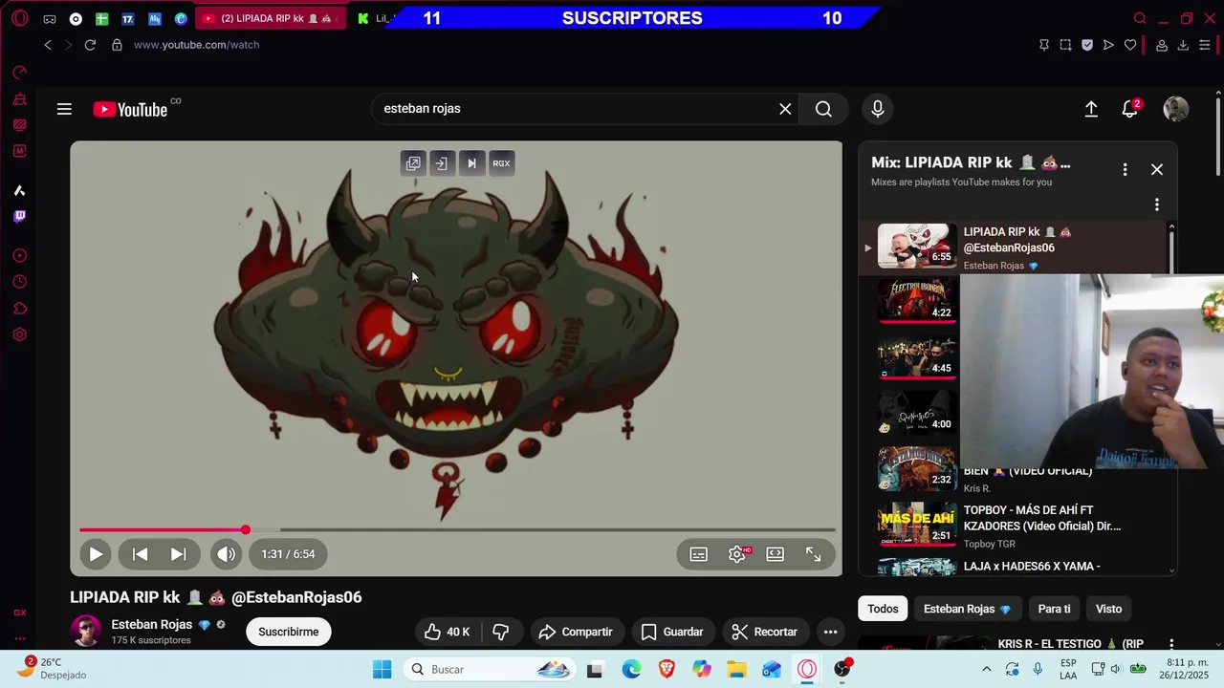The height and width of the screenshot is (688, 1224).
Task: Skip to next video in the mix
Action: click(178, 553)
